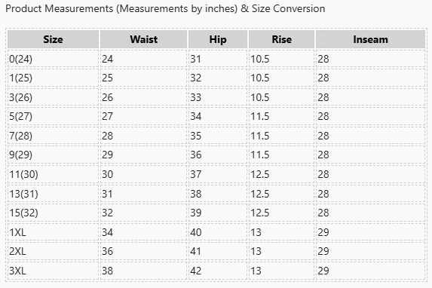Click the 11(30) size cell
The width and height of the screenshot is (432, 288).
53,174
